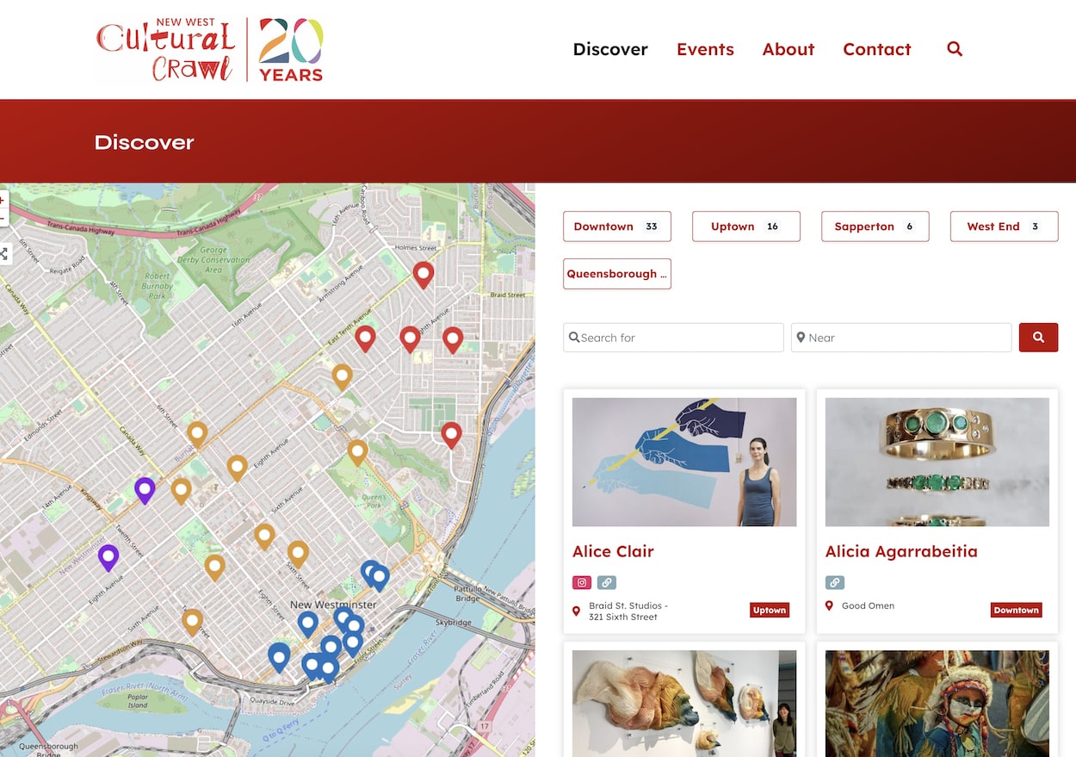Click the red map pin near Holmes Street
Image resolution: width=1076 pixels, height=757 pixels.
(x=423, y=274)
